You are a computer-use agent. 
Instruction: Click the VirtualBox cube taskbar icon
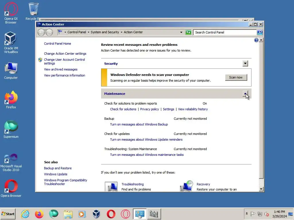point(96,214)
